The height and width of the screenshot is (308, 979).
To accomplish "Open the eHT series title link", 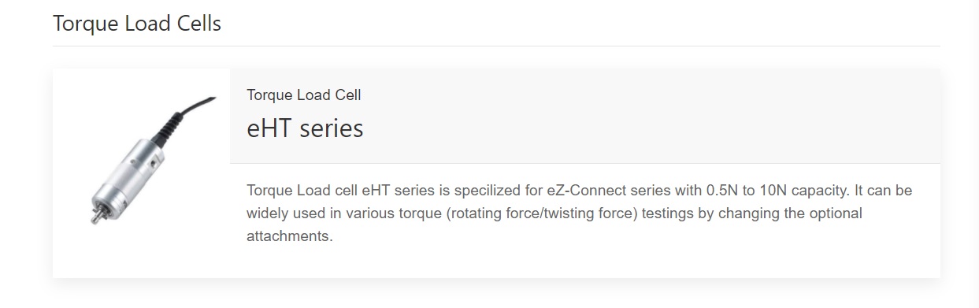I will [305, 128].
